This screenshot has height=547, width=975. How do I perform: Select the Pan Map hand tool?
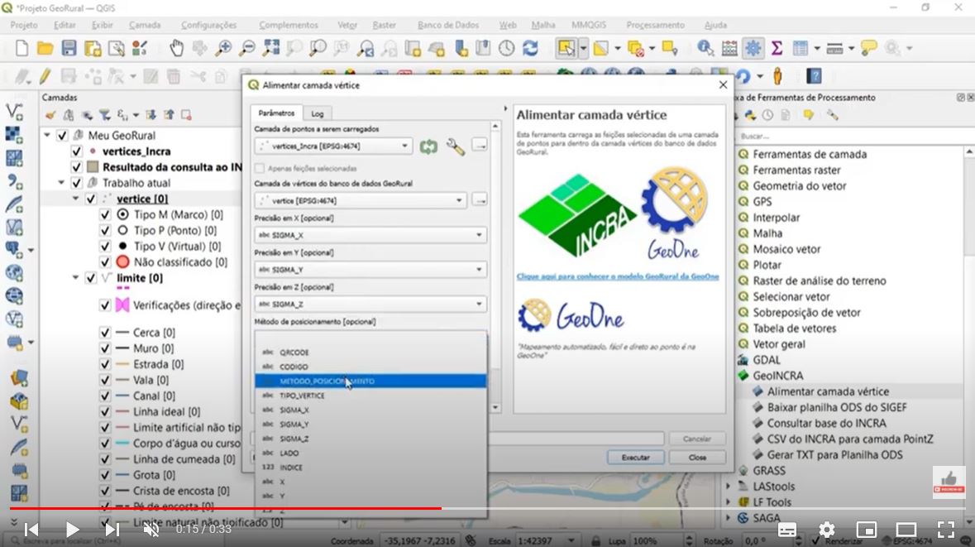(177, 48)
